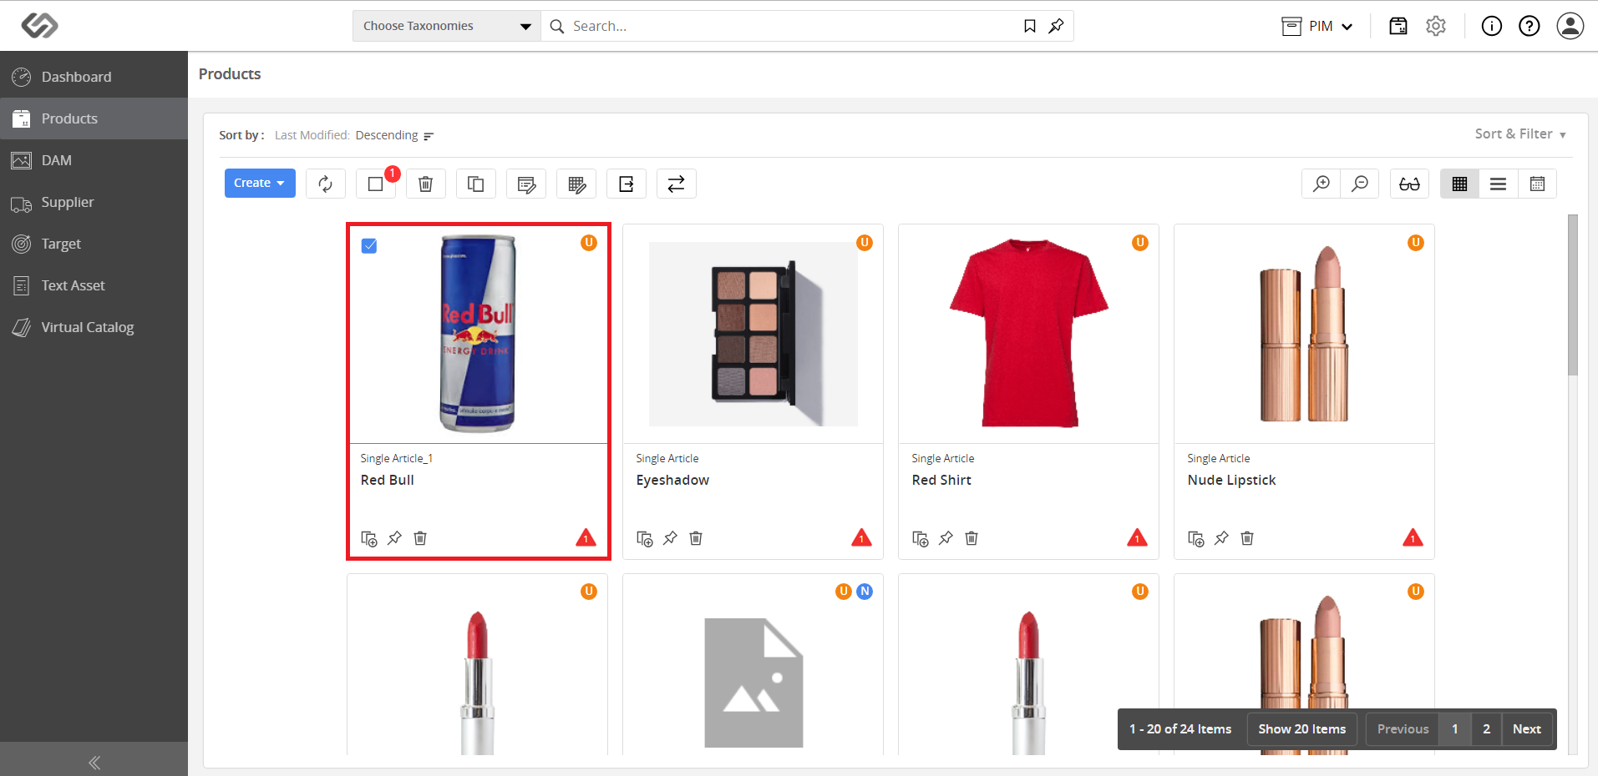Click the refresh icon in toolbar
The image size is (1598, 776).
[326, 184]
